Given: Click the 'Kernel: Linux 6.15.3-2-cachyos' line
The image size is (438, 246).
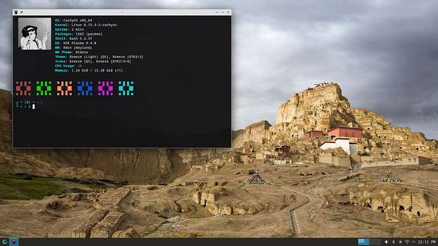Looking at the screenshot, I should pyautogui.click(x=86, y=25).
